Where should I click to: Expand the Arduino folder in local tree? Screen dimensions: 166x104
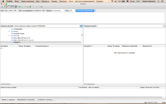click(x=9, y=31)
